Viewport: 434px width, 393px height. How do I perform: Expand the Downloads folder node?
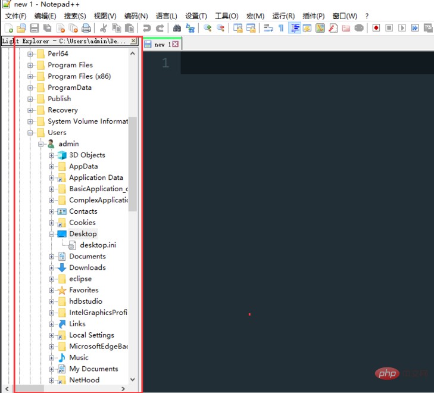(52, 268)
